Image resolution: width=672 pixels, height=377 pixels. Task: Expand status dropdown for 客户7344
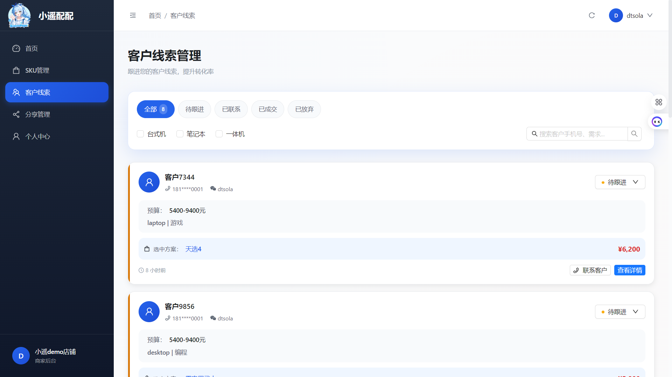620,182
